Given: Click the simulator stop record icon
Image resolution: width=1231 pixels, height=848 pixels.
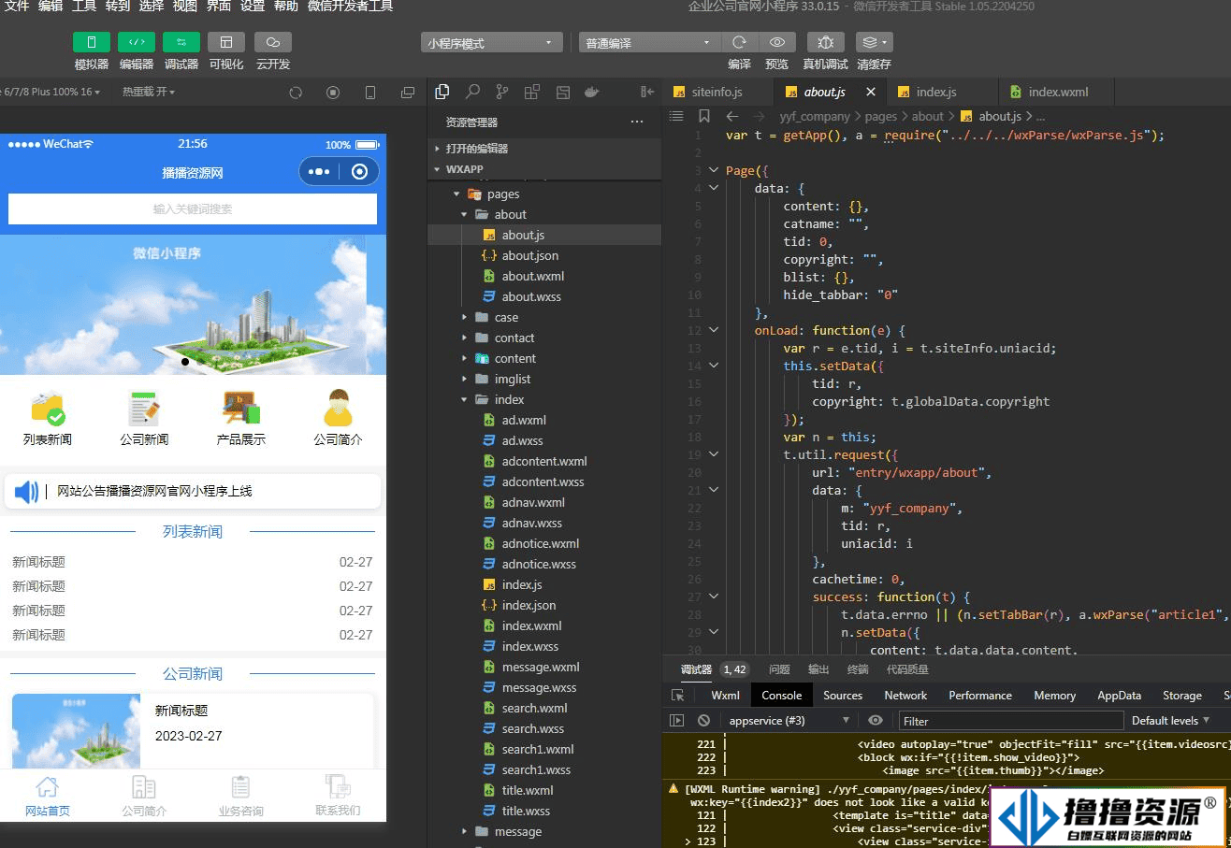Looking at the screenshot, I should 333,93.
